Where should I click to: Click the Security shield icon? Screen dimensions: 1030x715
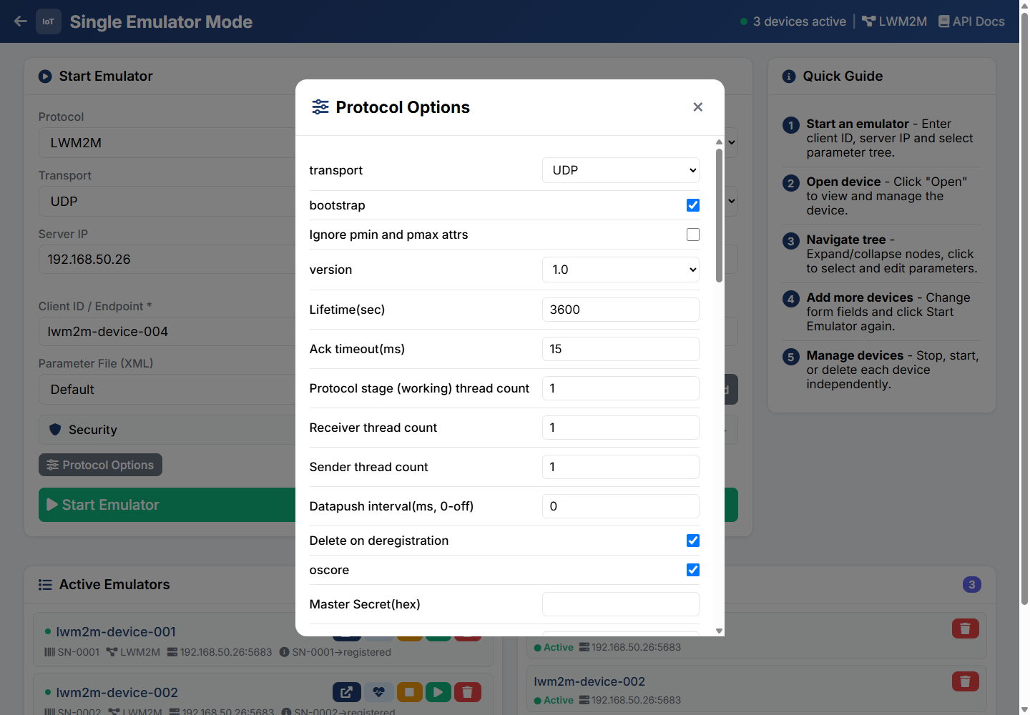55,430
